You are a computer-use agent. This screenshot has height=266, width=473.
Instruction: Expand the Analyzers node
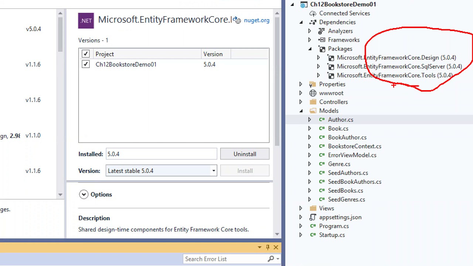[x=310, y=31]
